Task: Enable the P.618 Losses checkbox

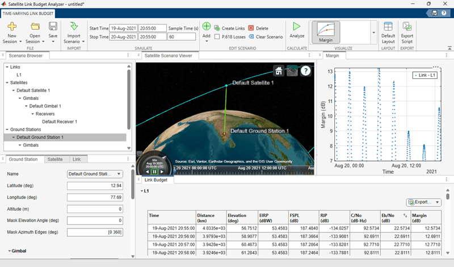Action: point(217,37)
